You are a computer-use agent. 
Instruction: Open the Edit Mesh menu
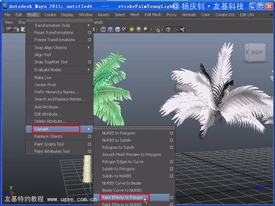(153, 15)
